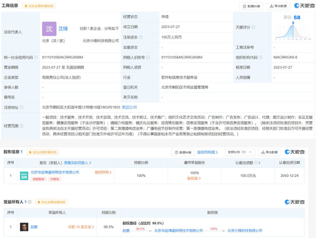
Task: Click 有限责任公司(法人独资) cell
Action: click(x=61, y=77)
